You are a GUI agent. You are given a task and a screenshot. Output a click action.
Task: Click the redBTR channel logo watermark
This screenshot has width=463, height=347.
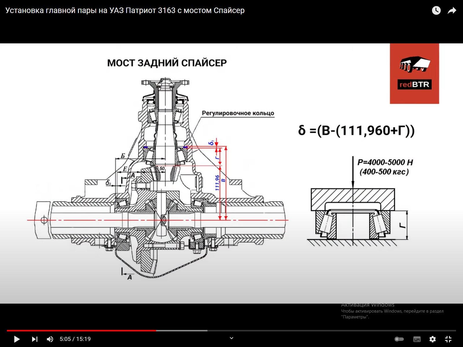(414, 73)
